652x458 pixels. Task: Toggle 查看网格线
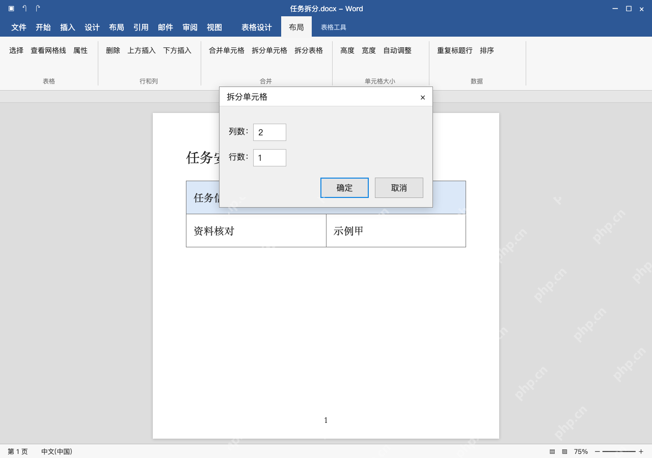point(48,50)
